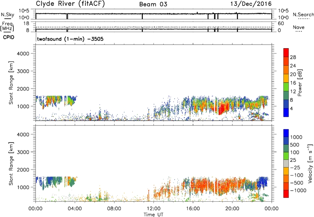Click the date "13/Dec/2016"

click(x=251, y=4)
